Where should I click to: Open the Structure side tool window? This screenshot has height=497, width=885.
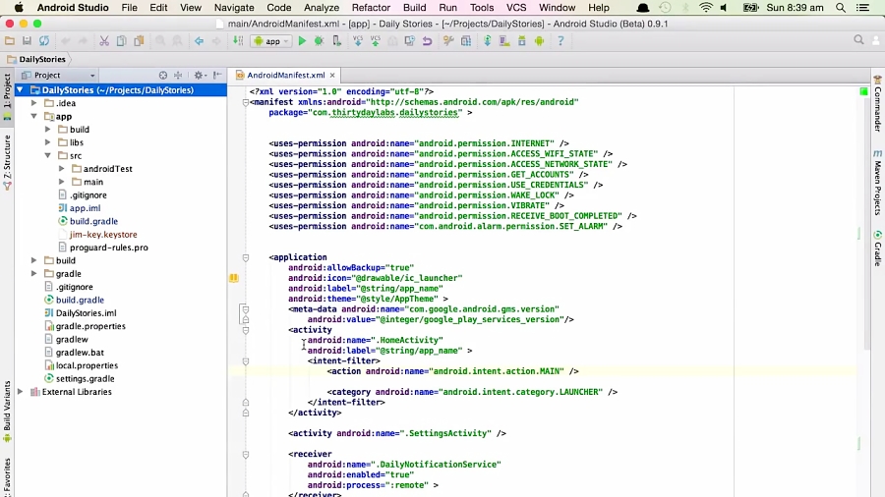click(x=7, y=162)
